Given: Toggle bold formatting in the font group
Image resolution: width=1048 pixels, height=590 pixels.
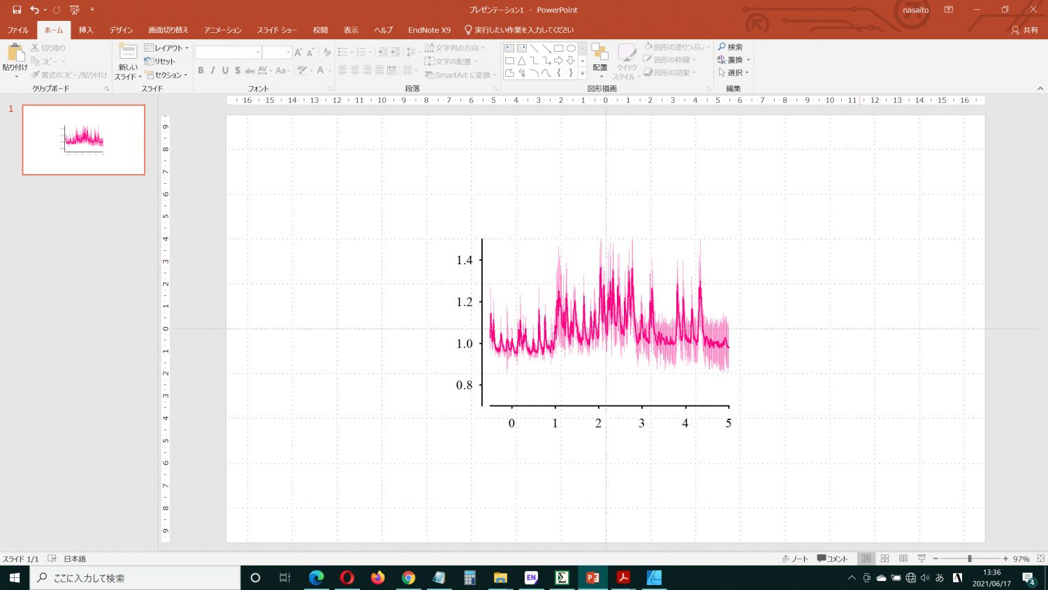Looking at the screenshot, I should [201, 70].
